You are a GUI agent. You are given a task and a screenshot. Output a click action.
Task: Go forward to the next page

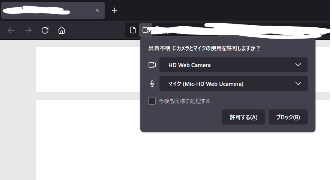click(x=28, y=30)
